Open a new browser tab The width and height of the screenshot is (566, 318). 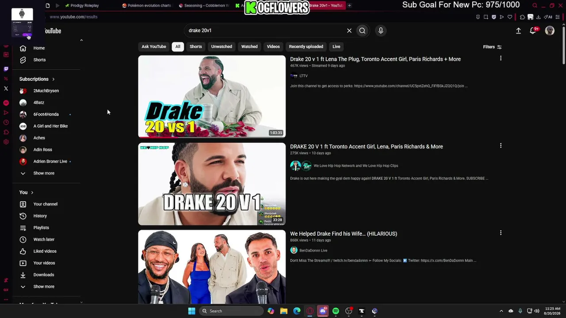click(x=349, y=6)
